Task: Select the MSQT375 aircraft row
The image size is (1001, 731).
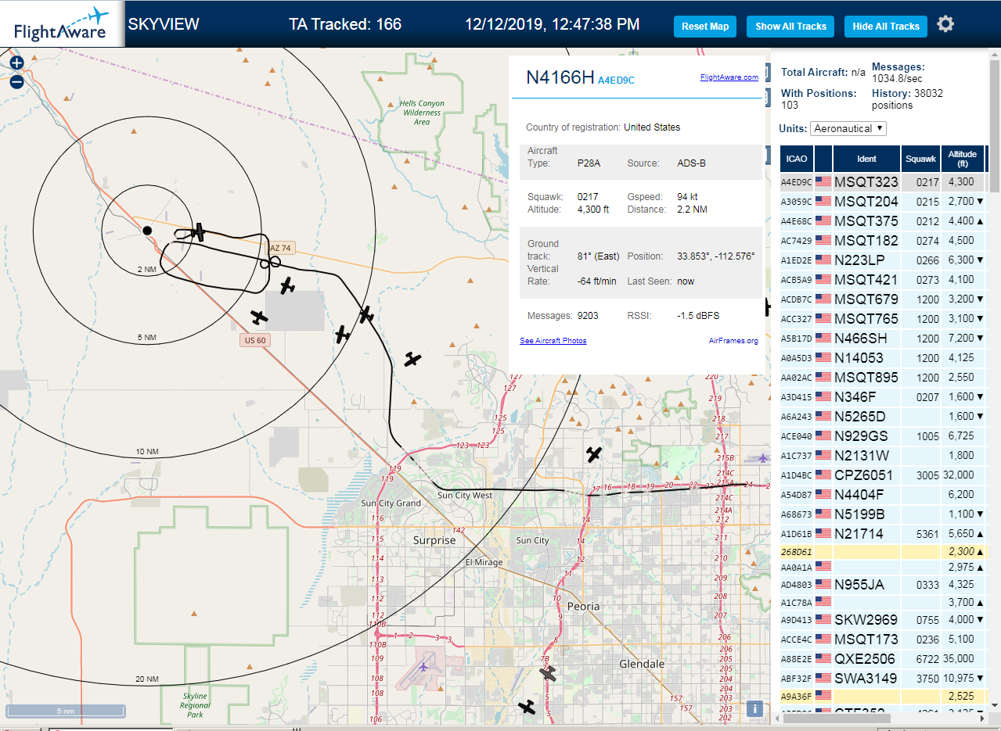Action: pyautogui.click(x=883, y=221)
